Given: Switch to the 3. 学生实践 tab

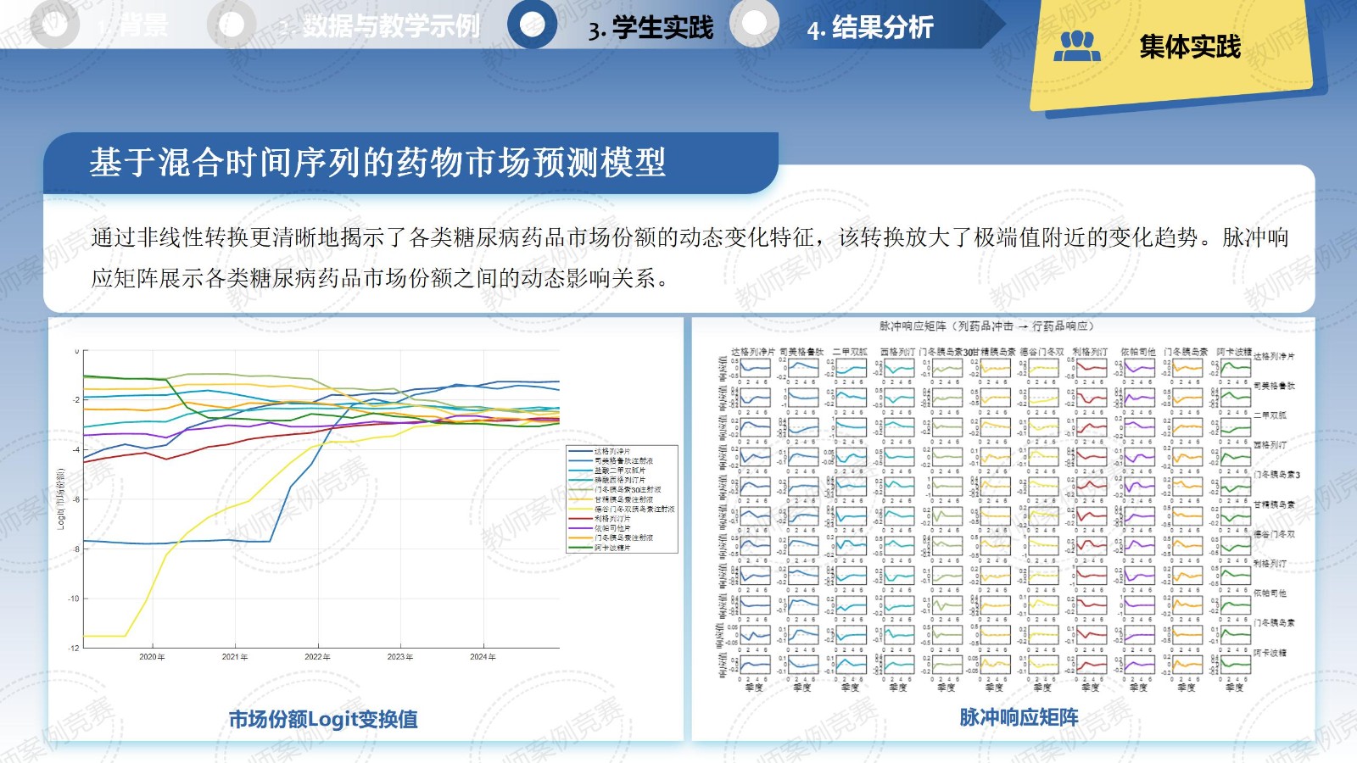Looking at the screenshot, I should pyautogui.click(x=651, y=28).
